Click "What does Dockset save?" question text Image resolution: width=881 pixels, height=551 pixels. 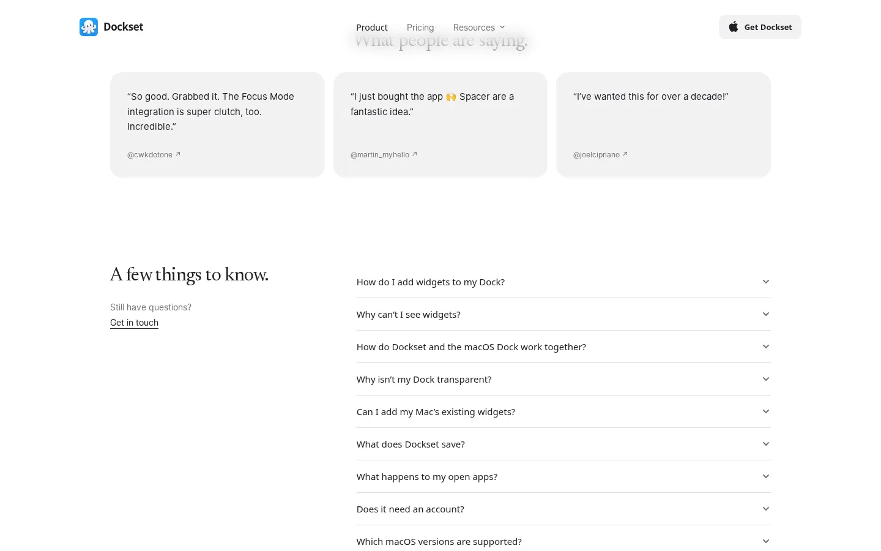tap(411, 444)
